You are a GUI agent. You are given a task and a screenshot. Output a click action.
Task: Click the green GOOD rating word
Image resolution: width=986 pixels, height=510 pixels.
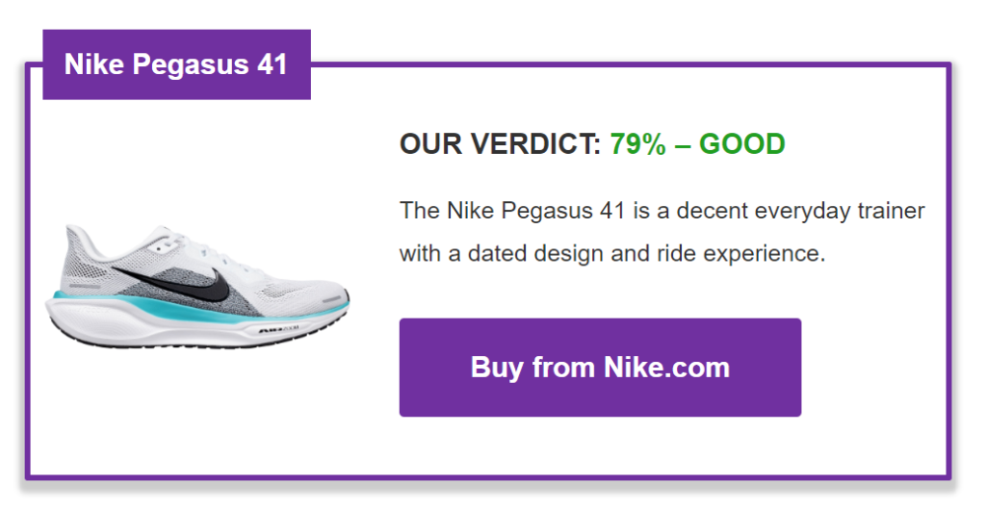[x=742, y=144]
